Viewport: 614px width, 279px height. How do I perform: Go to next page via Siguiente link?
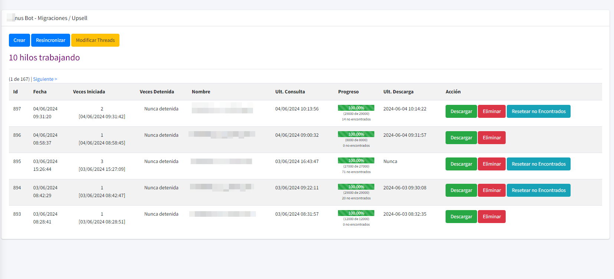(x=45, y=79)
